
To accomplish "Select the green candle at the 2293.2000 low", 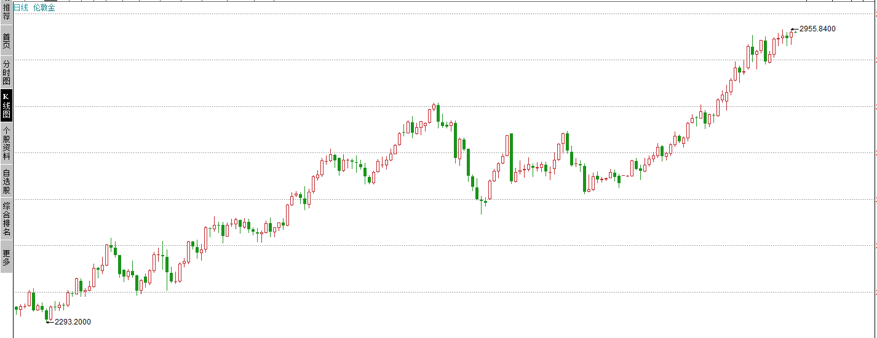I will (46, 315).
